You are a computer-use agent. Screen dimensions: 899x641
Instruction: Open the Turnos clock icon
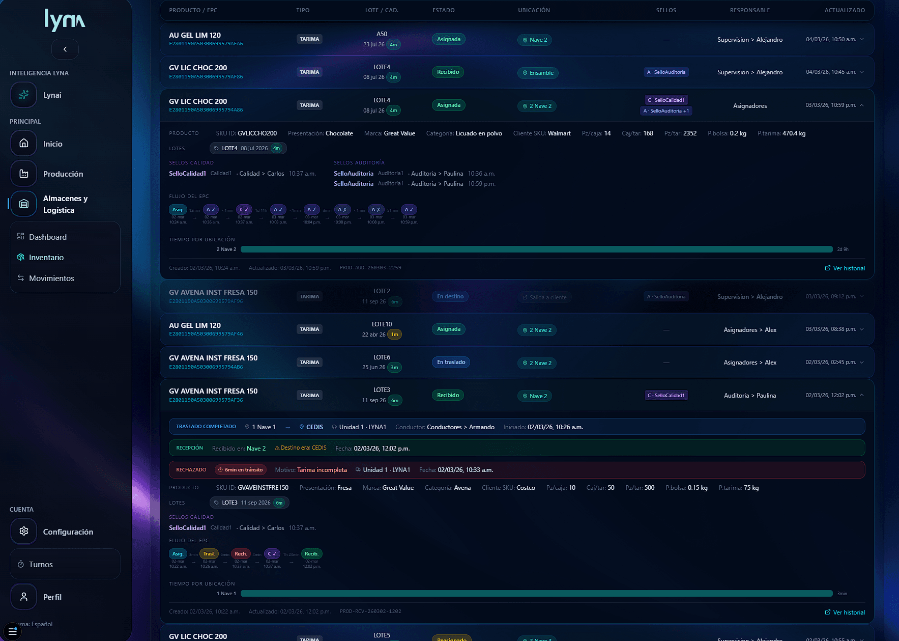[x=21, y=564]
